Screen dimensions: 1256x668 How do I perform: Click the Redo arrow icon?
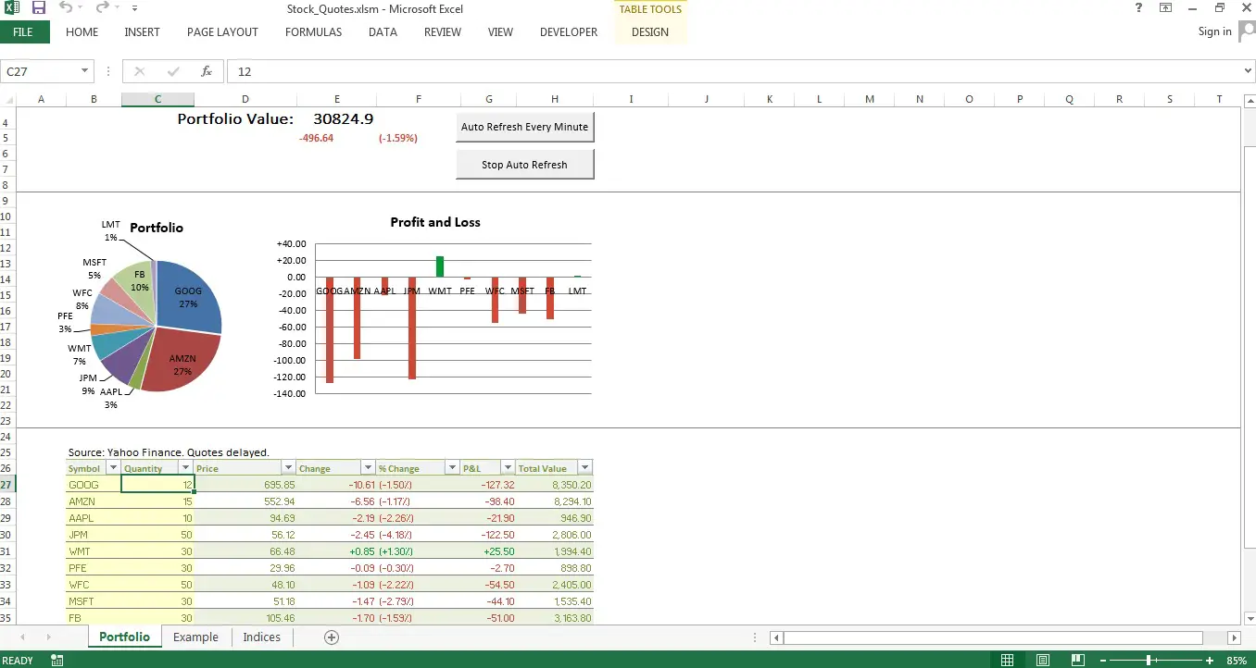click(102, 8)
